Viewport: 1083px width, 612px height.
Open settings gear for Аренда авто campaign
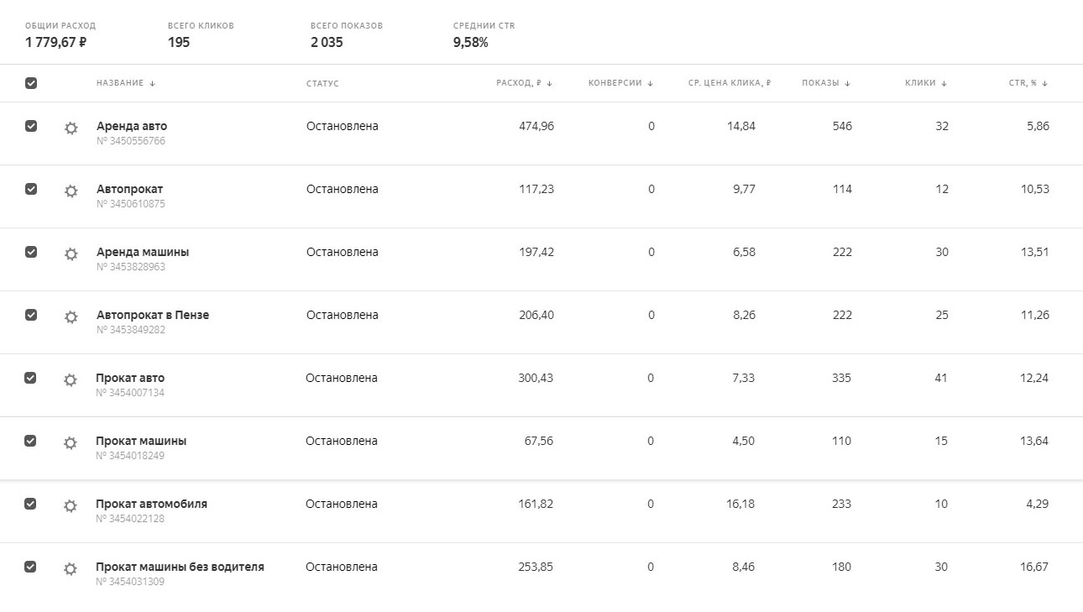click(x=71, y=128)
